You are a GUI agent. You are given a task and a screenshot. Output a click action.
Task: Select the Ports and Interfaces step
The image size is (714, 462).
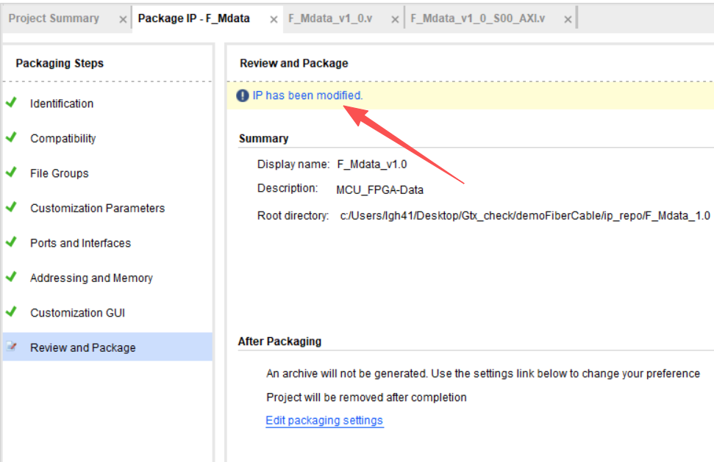point(81,243)
